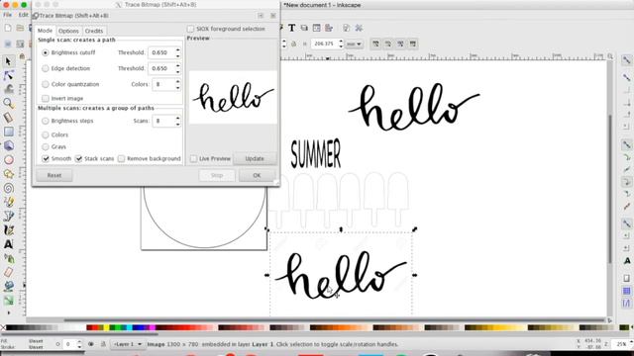Select the Selector arrow tool
This screenshot has width=634, height=356.
pos(8,61)
